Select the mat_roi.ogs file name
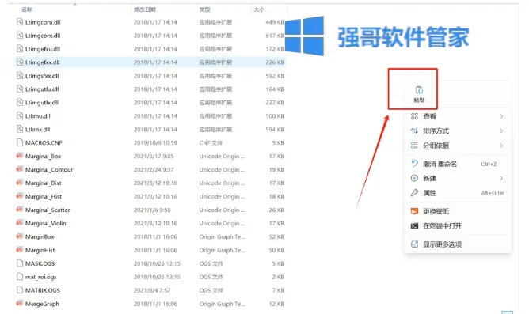The image size is (529, 314). (x=41, y=277)
